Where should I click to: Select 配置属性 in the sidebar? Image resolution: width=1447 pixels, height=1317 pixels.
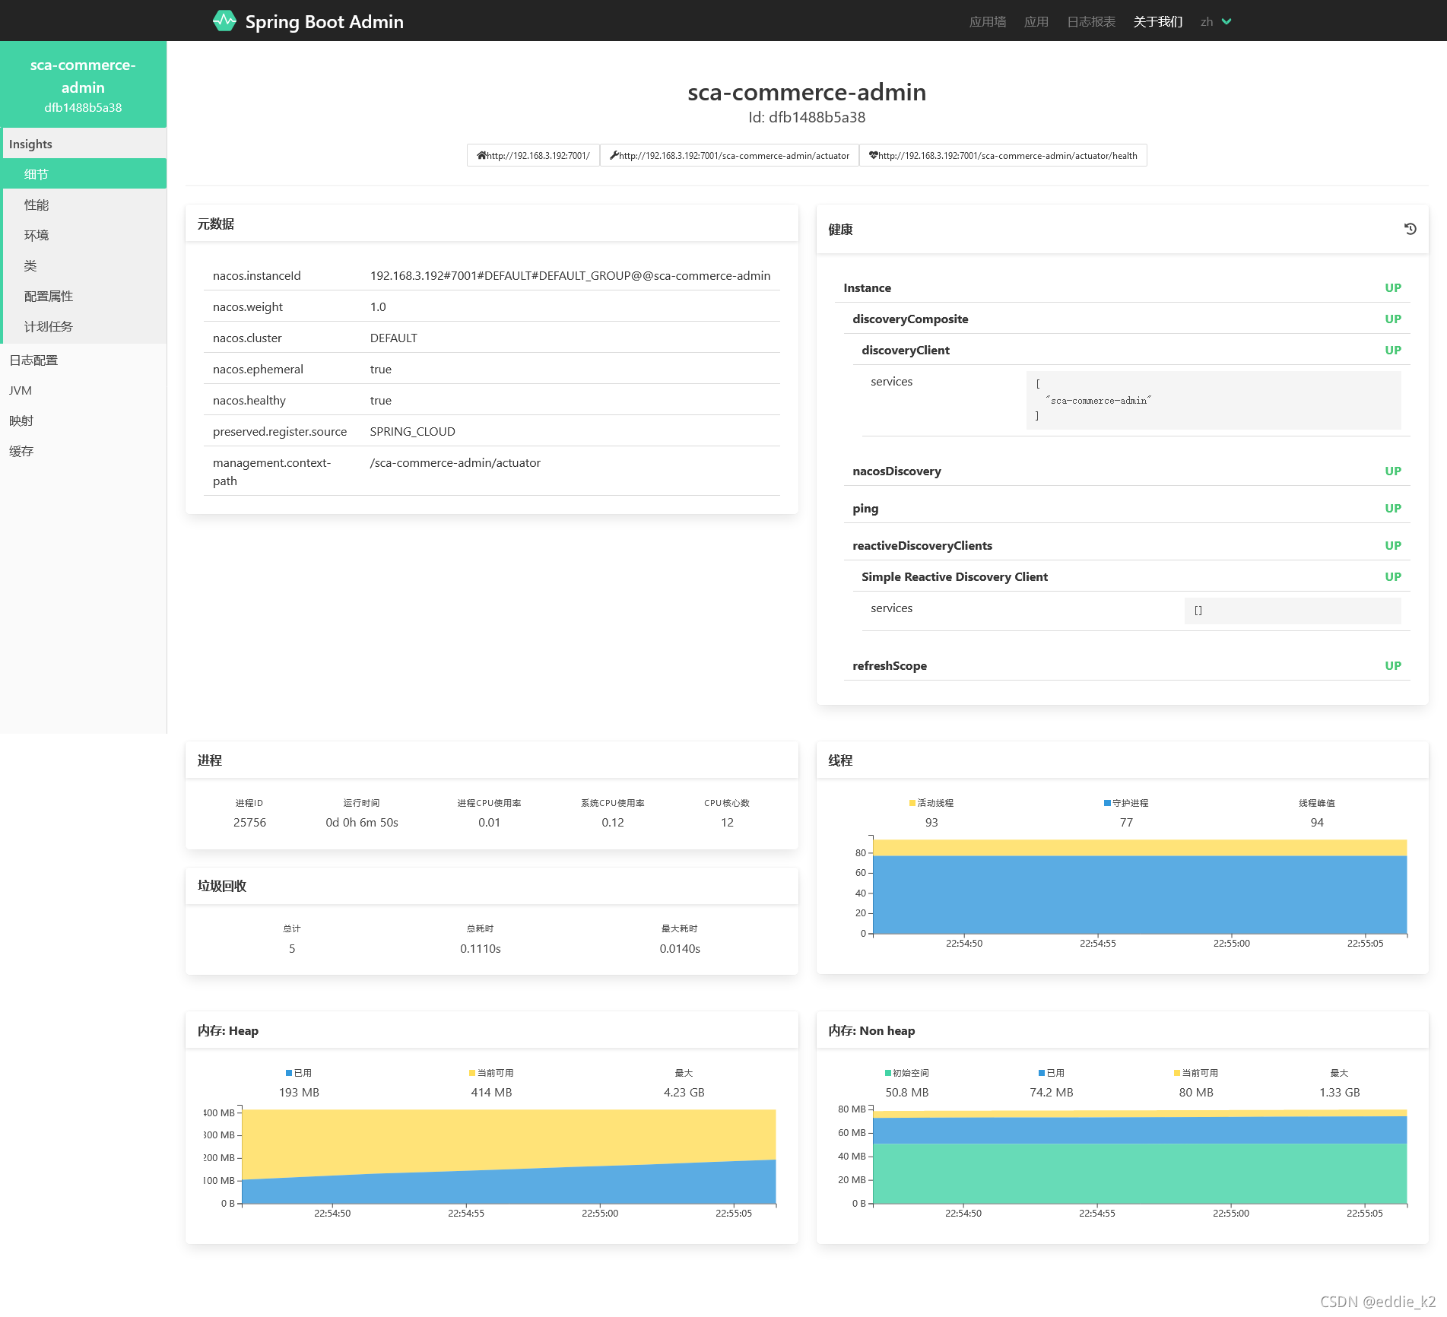[84, 296]
